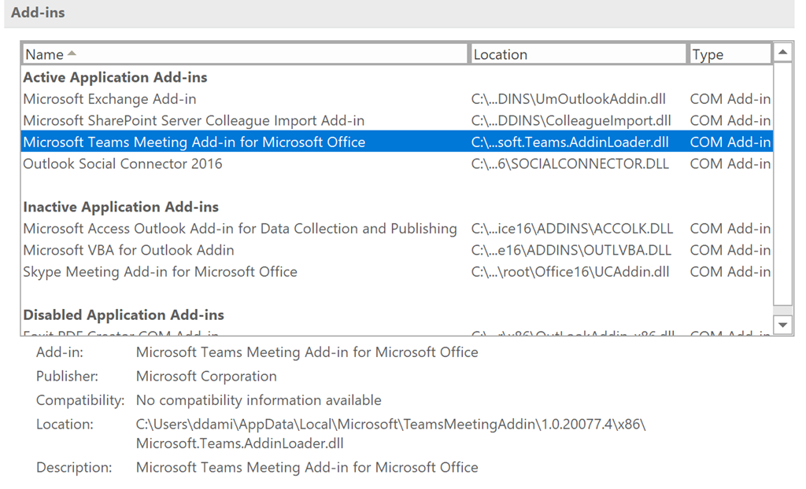Select Microsoft Teams Meeting Add-in row

tap(194, 142)
